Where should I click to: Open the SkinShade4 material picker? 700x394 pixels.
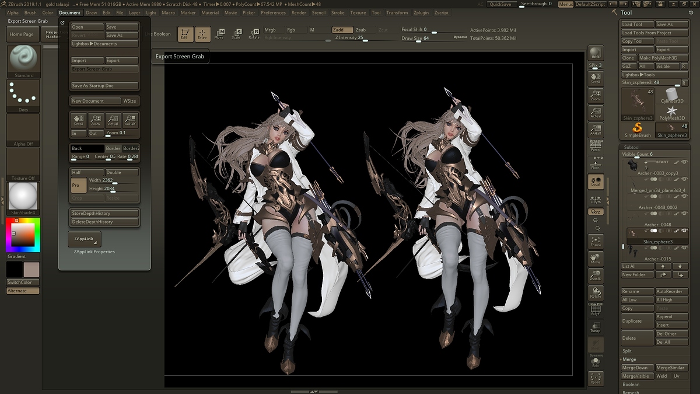tap(24, 198)
